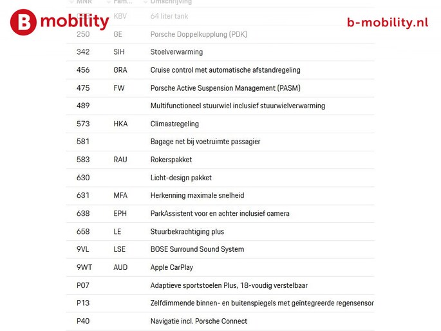Select Herkenning maximale snelheid entry
The image size is (441, 331).
pyautogui.click(x=197, y=196)
